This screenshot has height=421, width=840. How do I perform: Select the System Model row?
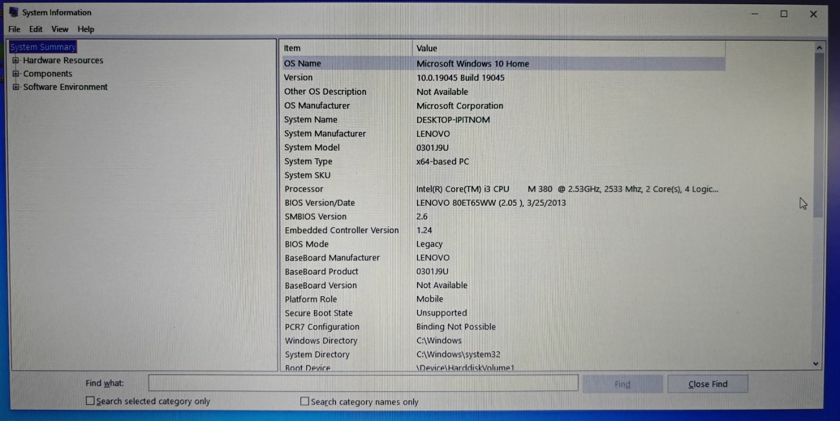(x=503, y=148)
